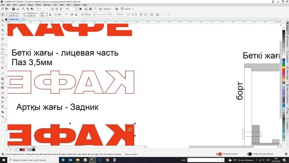Click the Undo arrow button
Image resolution: width=289 pixels, height=163 pixels.
38,9
